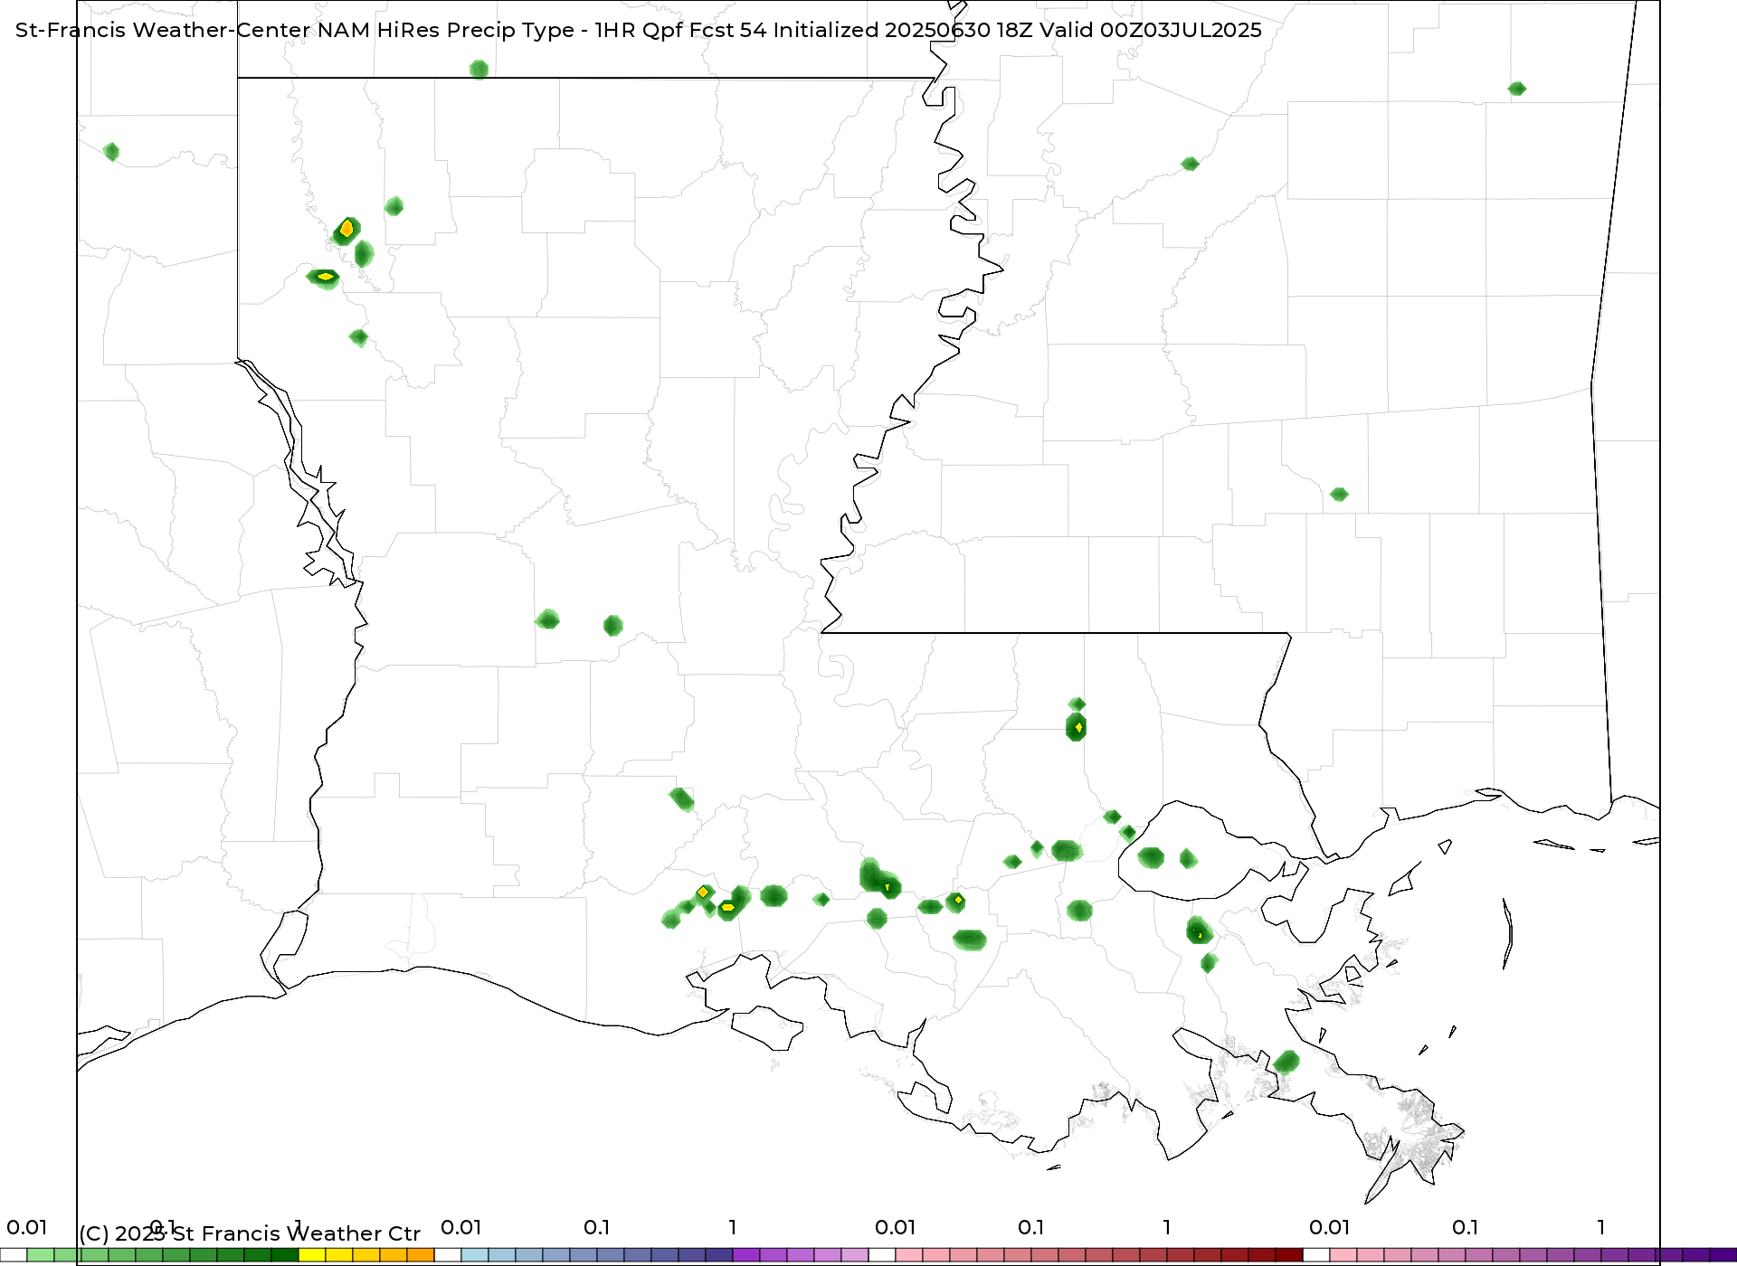
Task: Pick the lightest green swatch in the legend
Action: click(x=41, y=1255)
